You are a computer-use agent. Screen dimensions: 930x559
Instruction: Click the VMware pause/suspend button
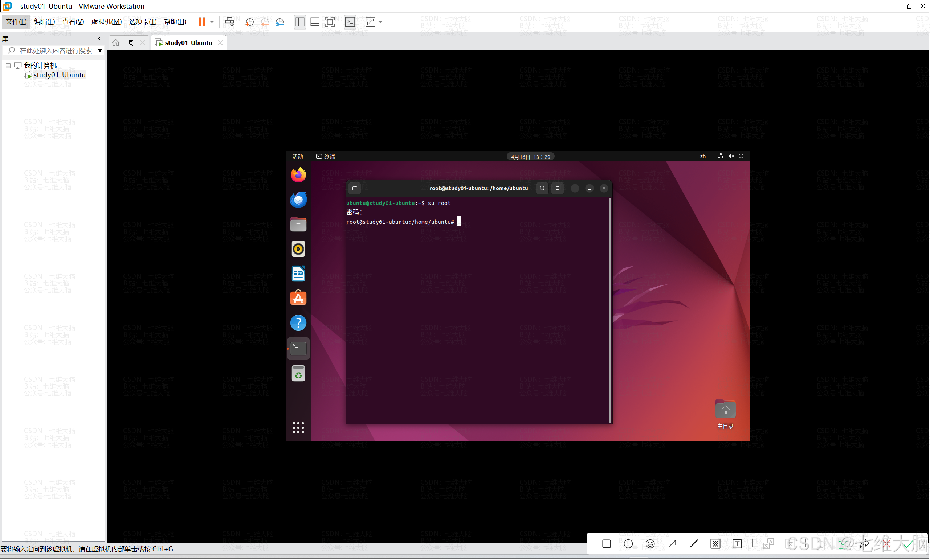(202, 22)
